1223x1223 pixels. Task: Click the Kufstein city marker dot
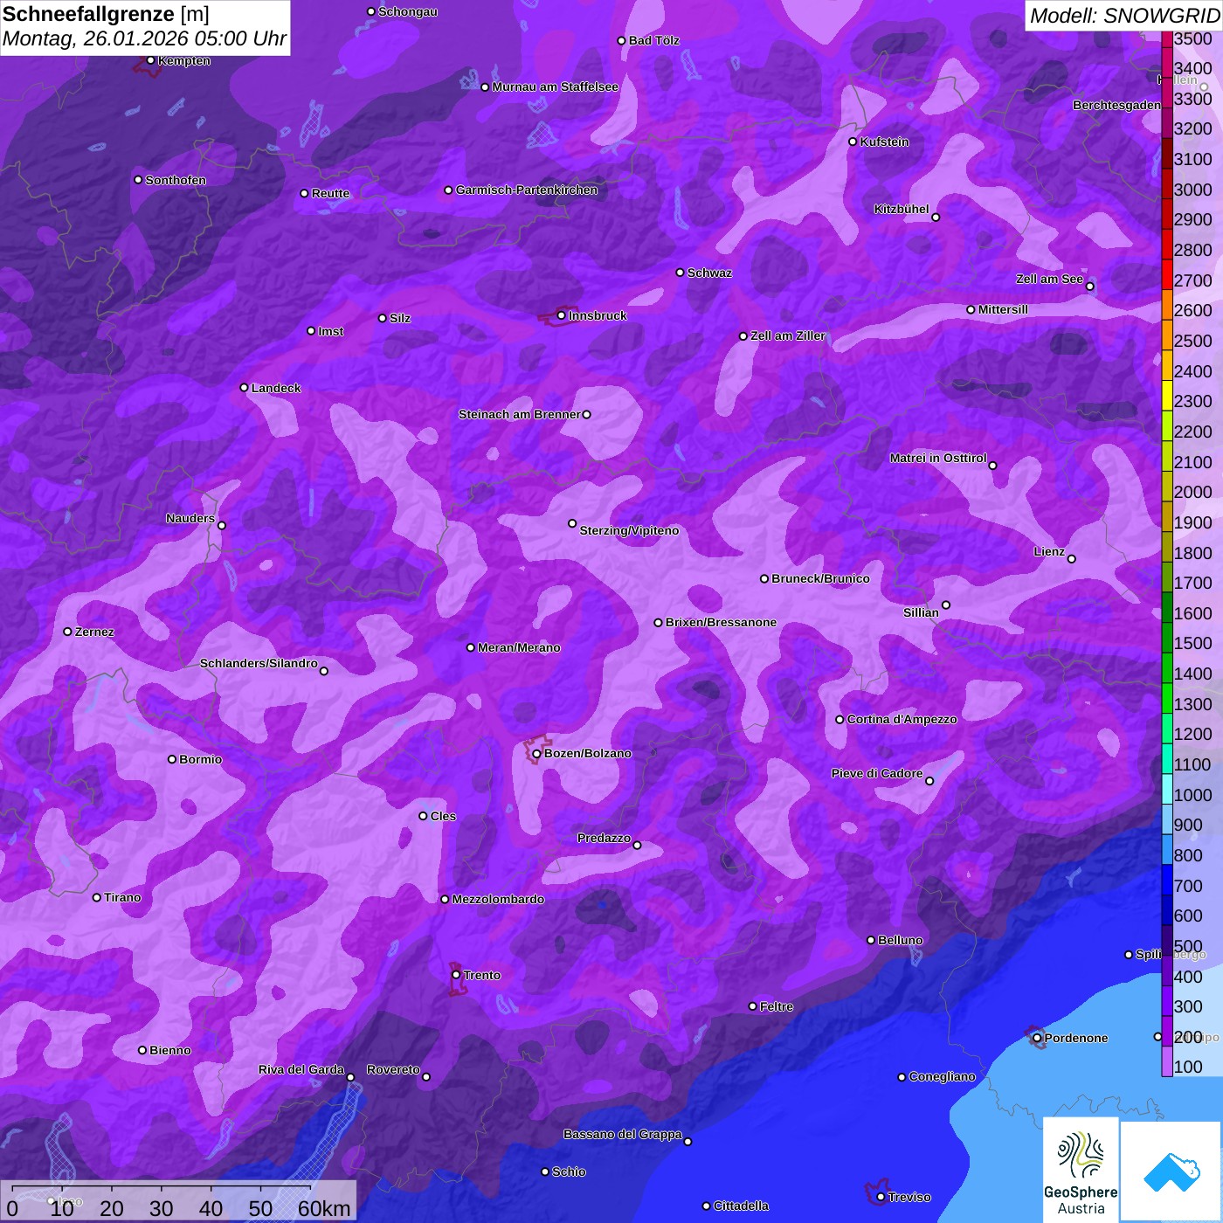(x=853, y=142)
